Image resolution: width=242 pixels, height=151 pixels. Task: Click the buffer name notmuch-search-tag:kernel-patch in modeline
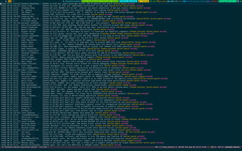(21, 147)
